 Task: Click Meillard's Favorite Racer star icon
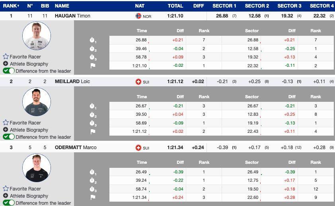pyautogui.click(x=6, y=123)
